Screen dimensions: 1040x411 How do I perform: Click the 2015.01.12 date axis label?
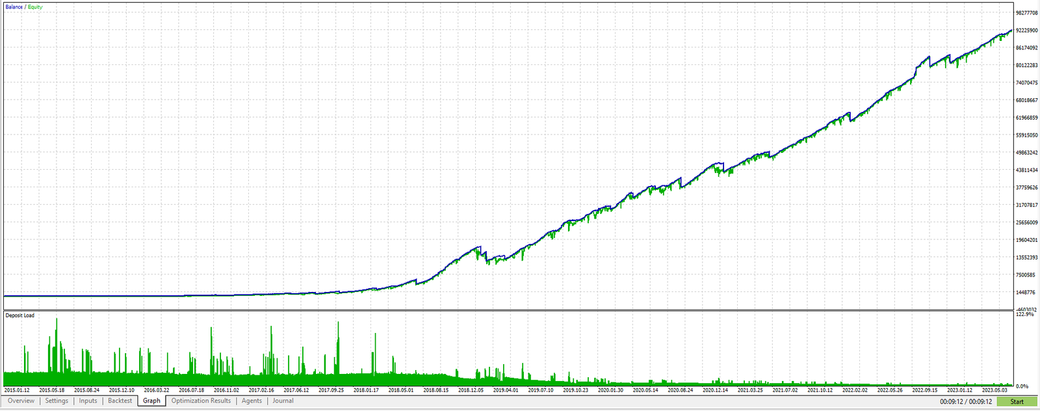pyautogui.click(x=17, y=390)
